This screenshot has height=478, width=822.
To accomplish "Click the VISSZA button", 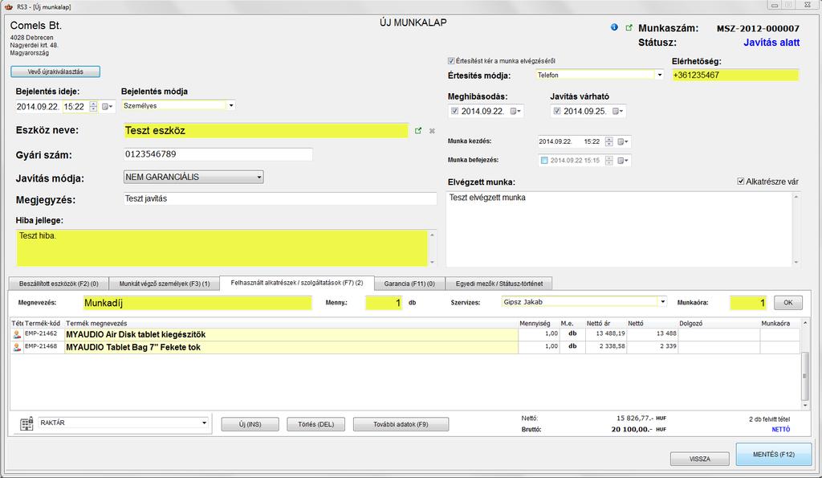I will [699, 459].
